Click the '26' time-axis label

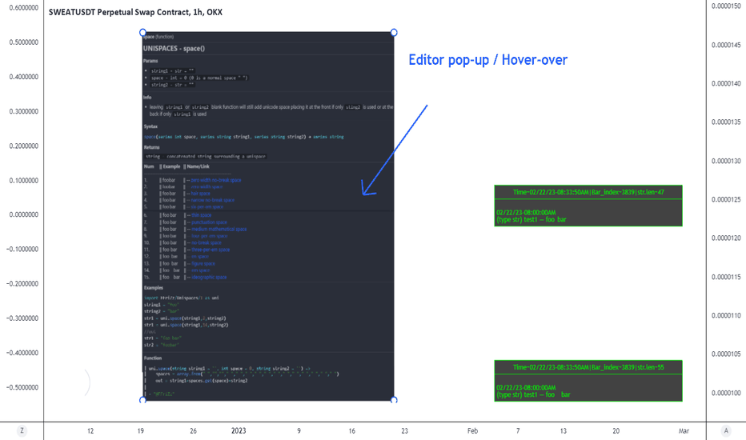point(193,431)
